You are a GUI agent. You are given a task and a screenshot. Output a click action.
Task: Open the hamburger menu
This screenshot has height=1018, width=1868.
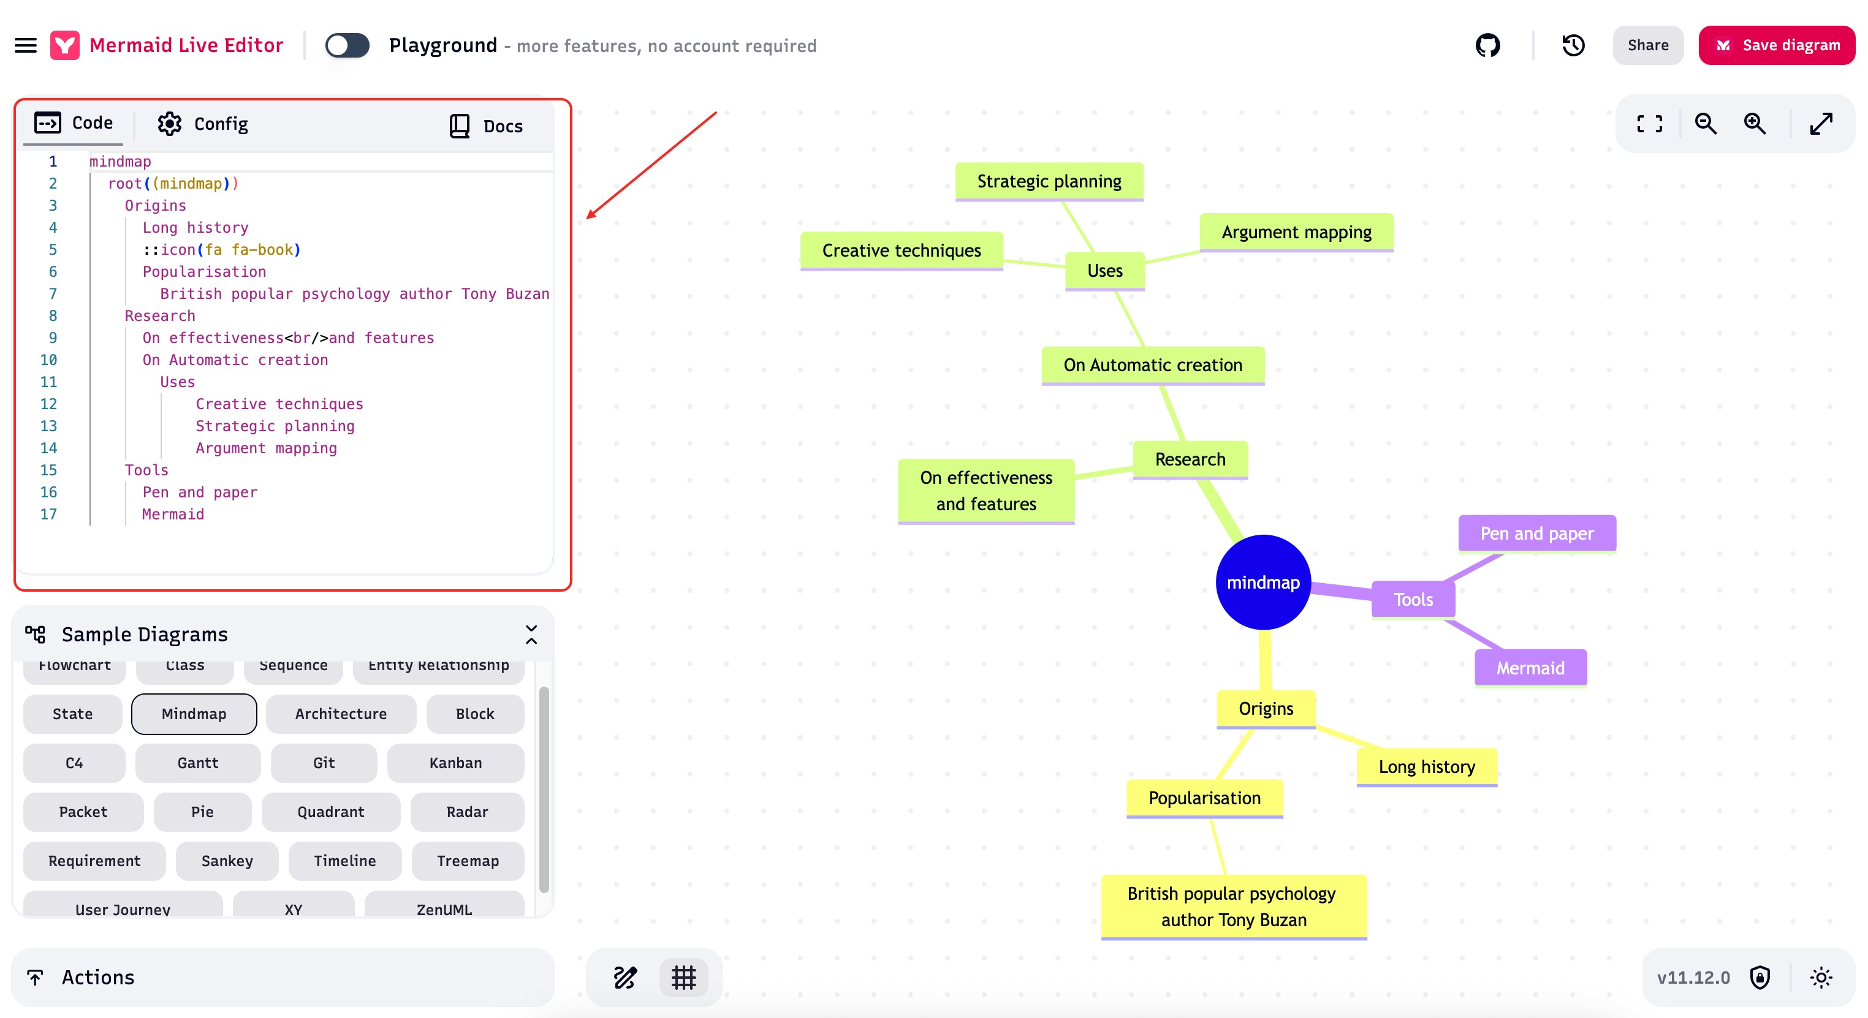[25, 45]
